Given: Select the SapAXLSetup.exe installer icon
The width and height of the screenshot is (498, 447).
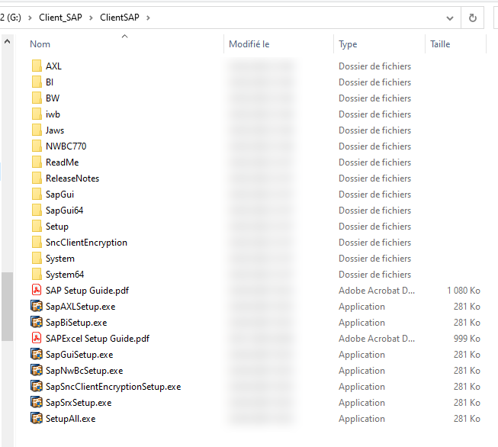Looking at the screenshot, I should click(37, 306).
